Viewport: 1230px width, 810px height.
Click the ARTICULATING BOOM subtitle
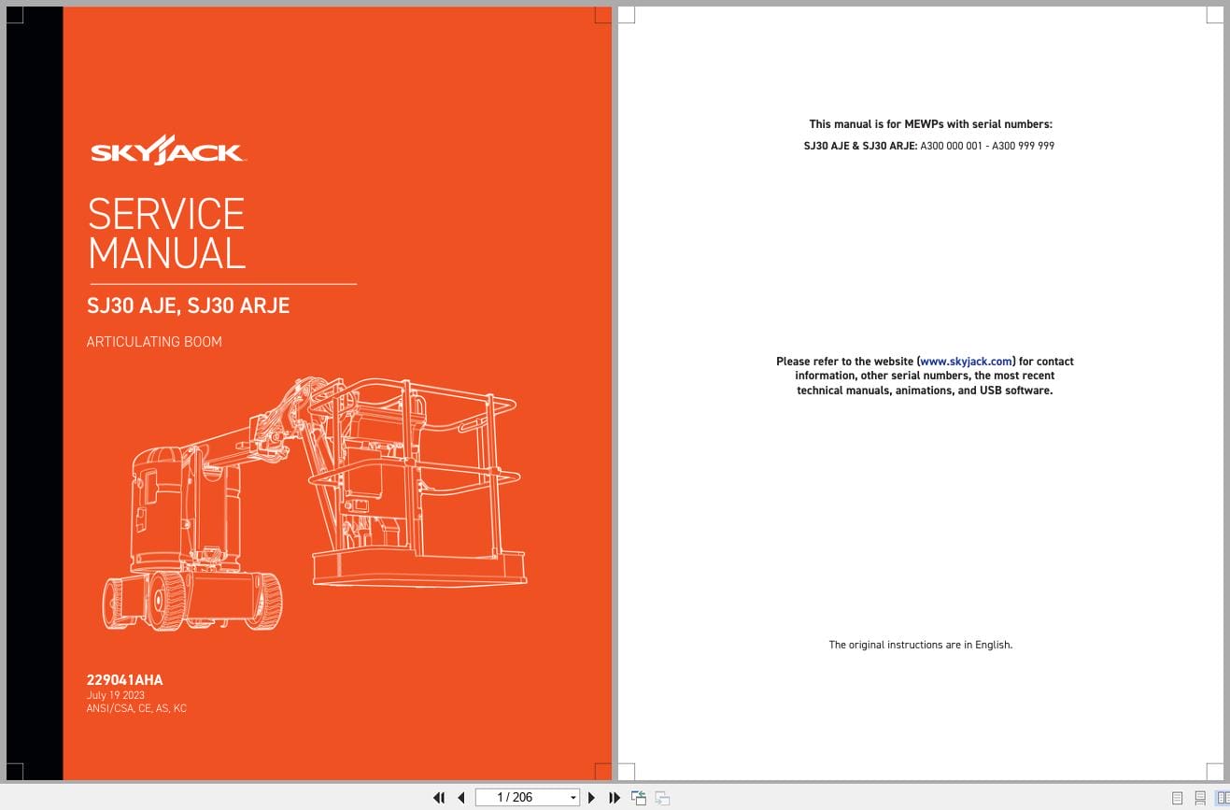(154, 341)
